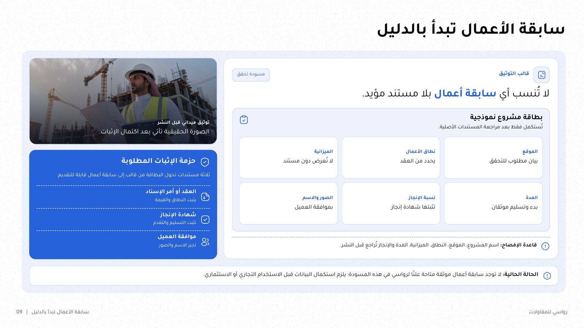Click the highlighted blue words سابقة أعمال
Image resolution: width=584 pixels, height=328 pixels.
point(465,93)
